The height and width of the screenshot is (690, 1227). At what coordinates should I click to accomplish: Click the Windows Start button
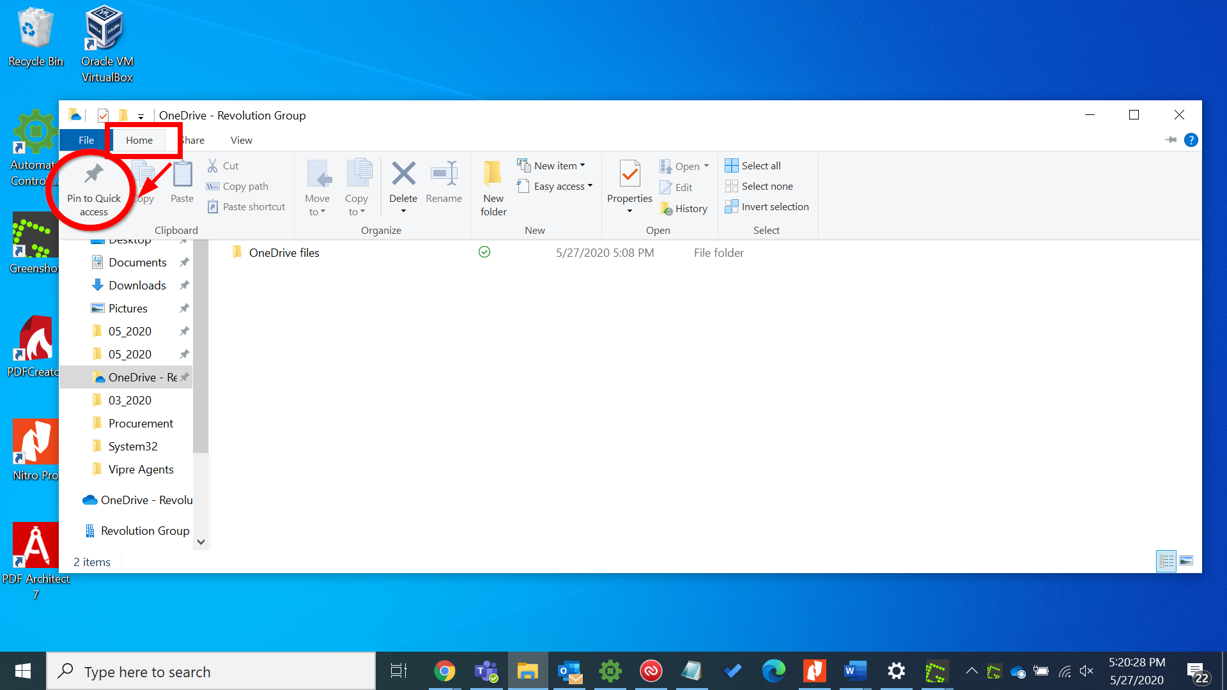[x=23, y=671]
